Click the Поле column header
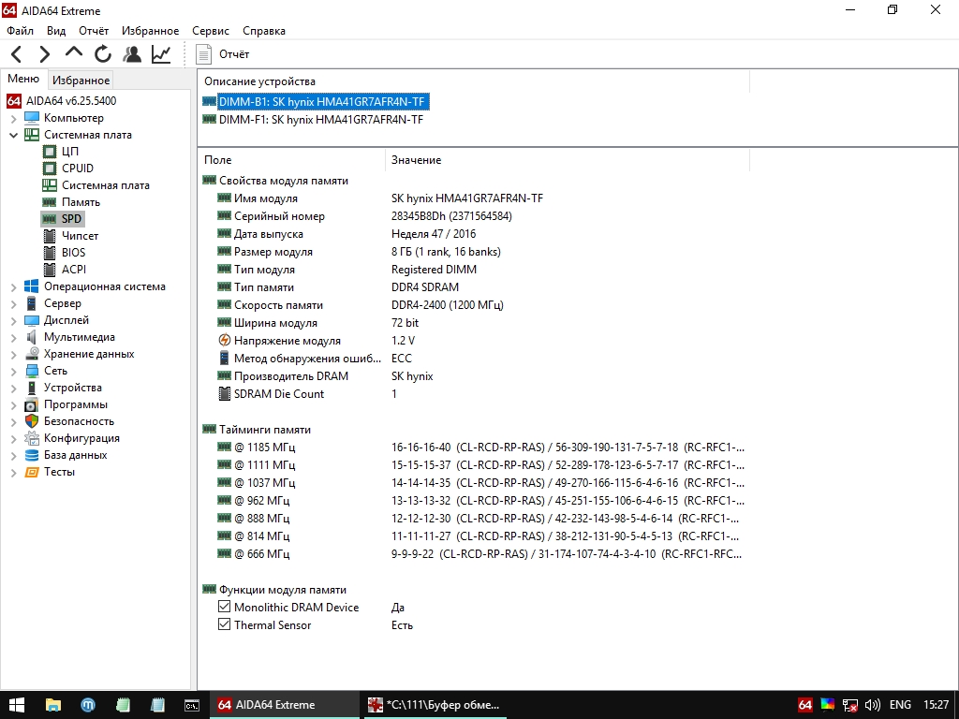The image size is (959, 719). [x=293, y=160]
